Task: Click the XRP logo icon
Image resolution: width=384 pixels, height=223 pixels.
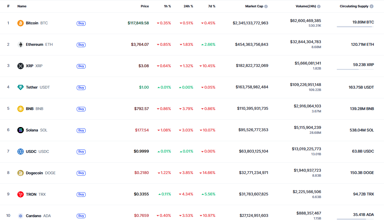Action: pos(21,66)
